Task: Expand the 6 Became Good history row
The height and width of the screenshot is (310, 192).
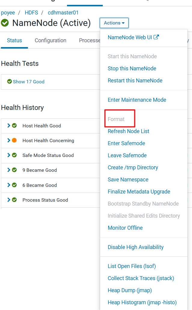Action: pos(9,185)
